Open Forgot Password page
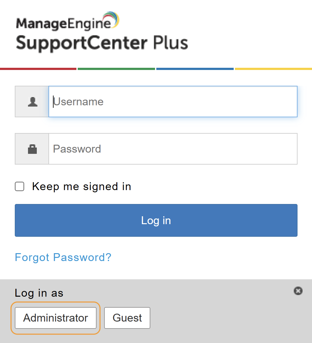The height and width of the screenshot is (343, 312). [63, 257]
